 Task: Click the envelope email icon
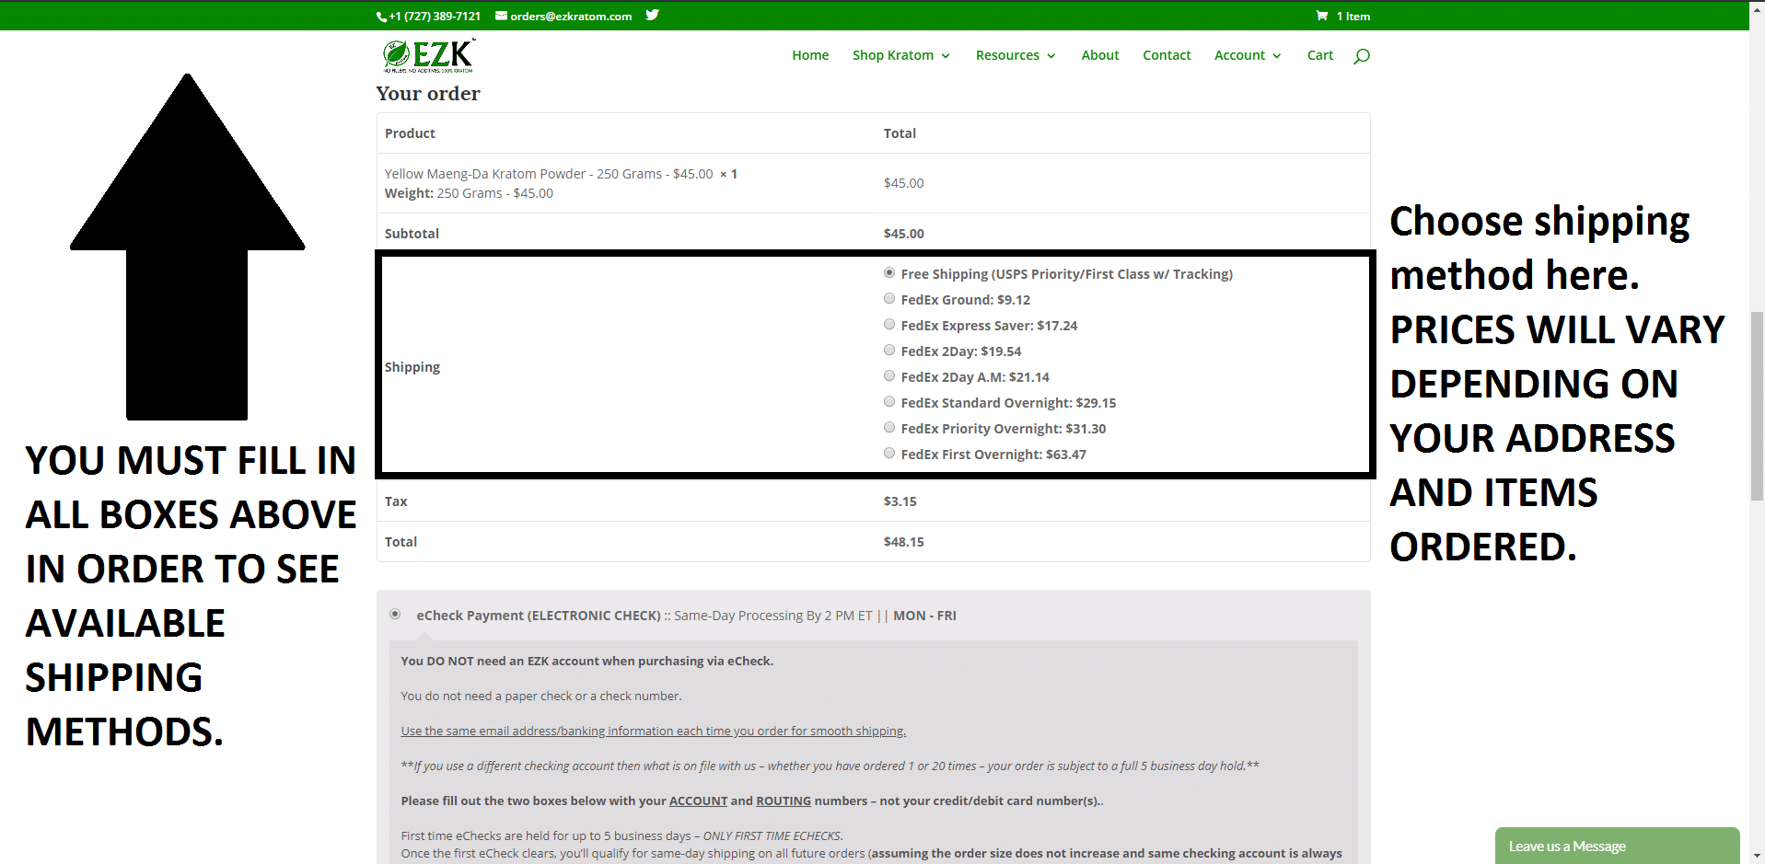pos(502,16)
